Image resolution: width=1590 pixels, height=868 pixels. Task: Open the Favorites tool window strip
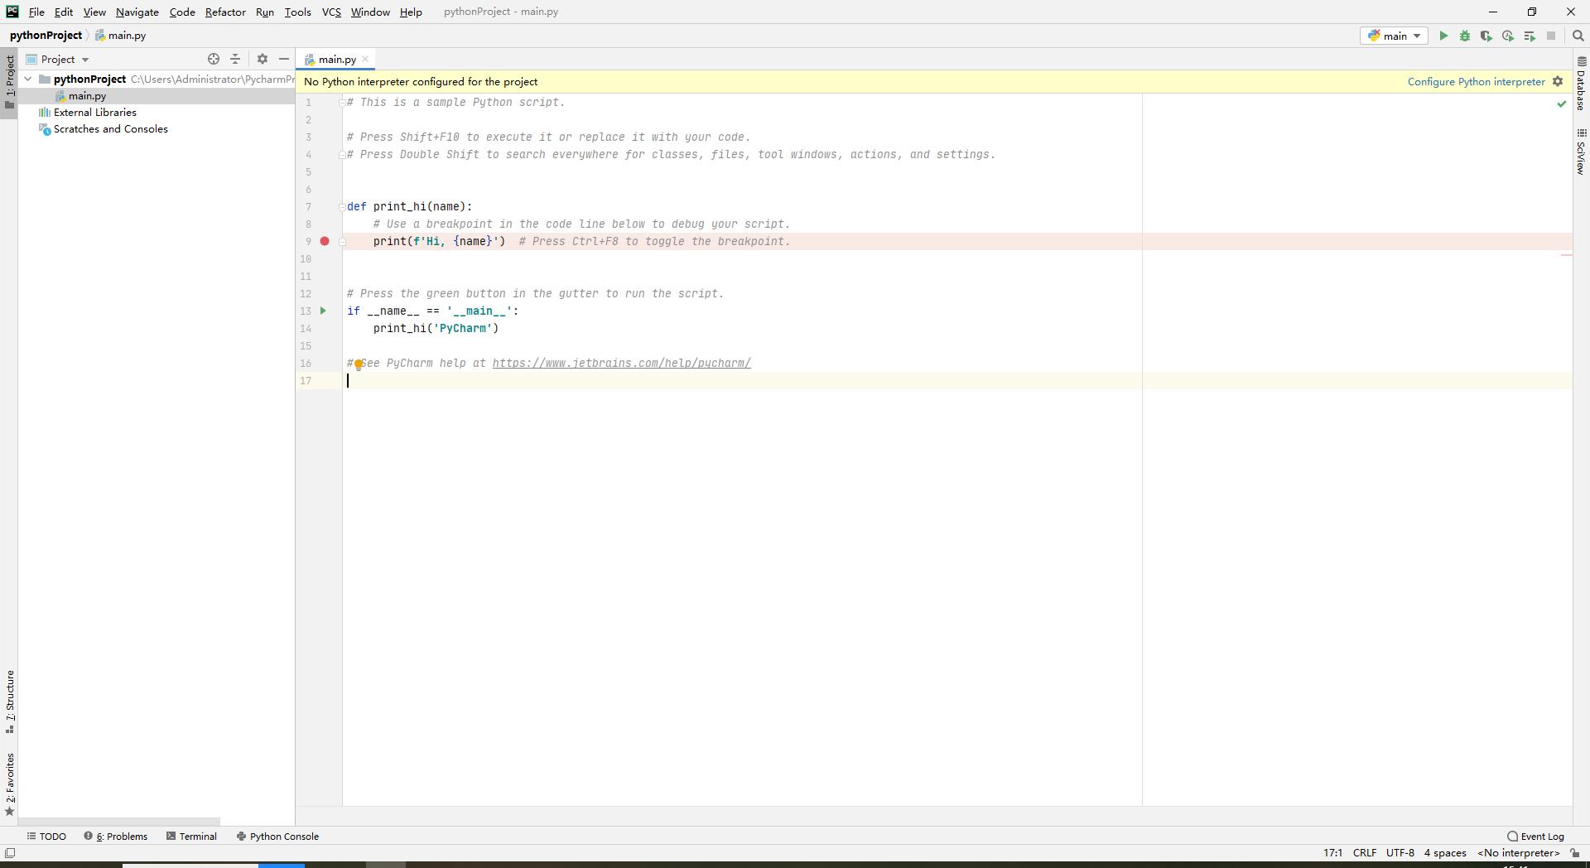[x=10, y=784]
